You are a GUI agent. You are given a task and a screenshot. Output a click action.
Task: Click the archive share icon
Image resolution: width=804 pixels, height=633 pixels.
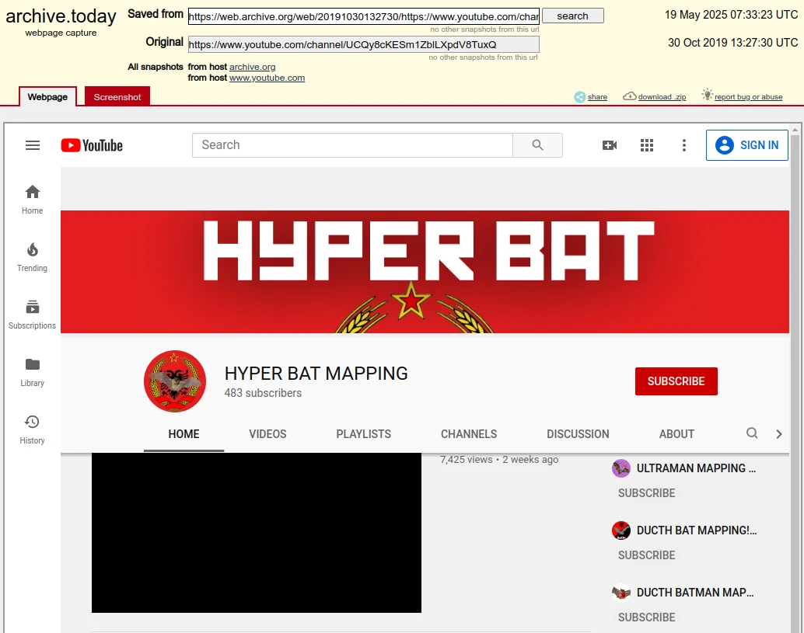point(579,97)
